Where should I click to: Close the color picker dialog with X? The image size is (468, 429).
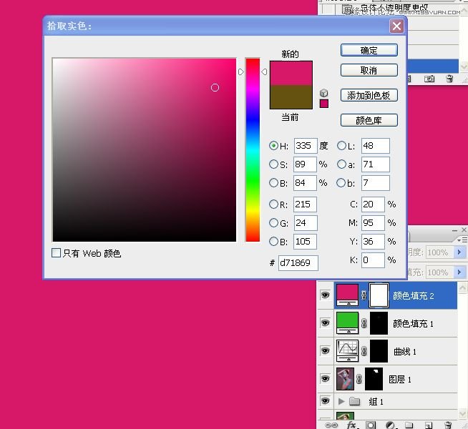(396, 26)
